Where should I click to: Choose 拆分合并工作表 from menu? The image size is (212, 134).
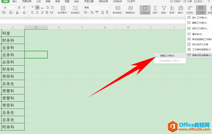(199, 44)
